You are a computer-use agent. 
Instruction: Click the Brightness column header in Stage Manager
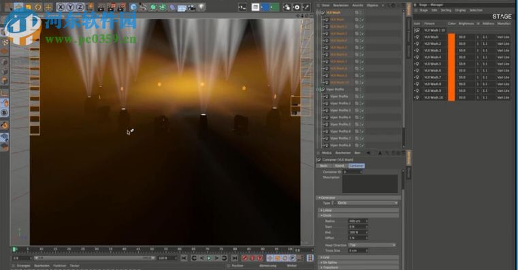coord(466,24)
